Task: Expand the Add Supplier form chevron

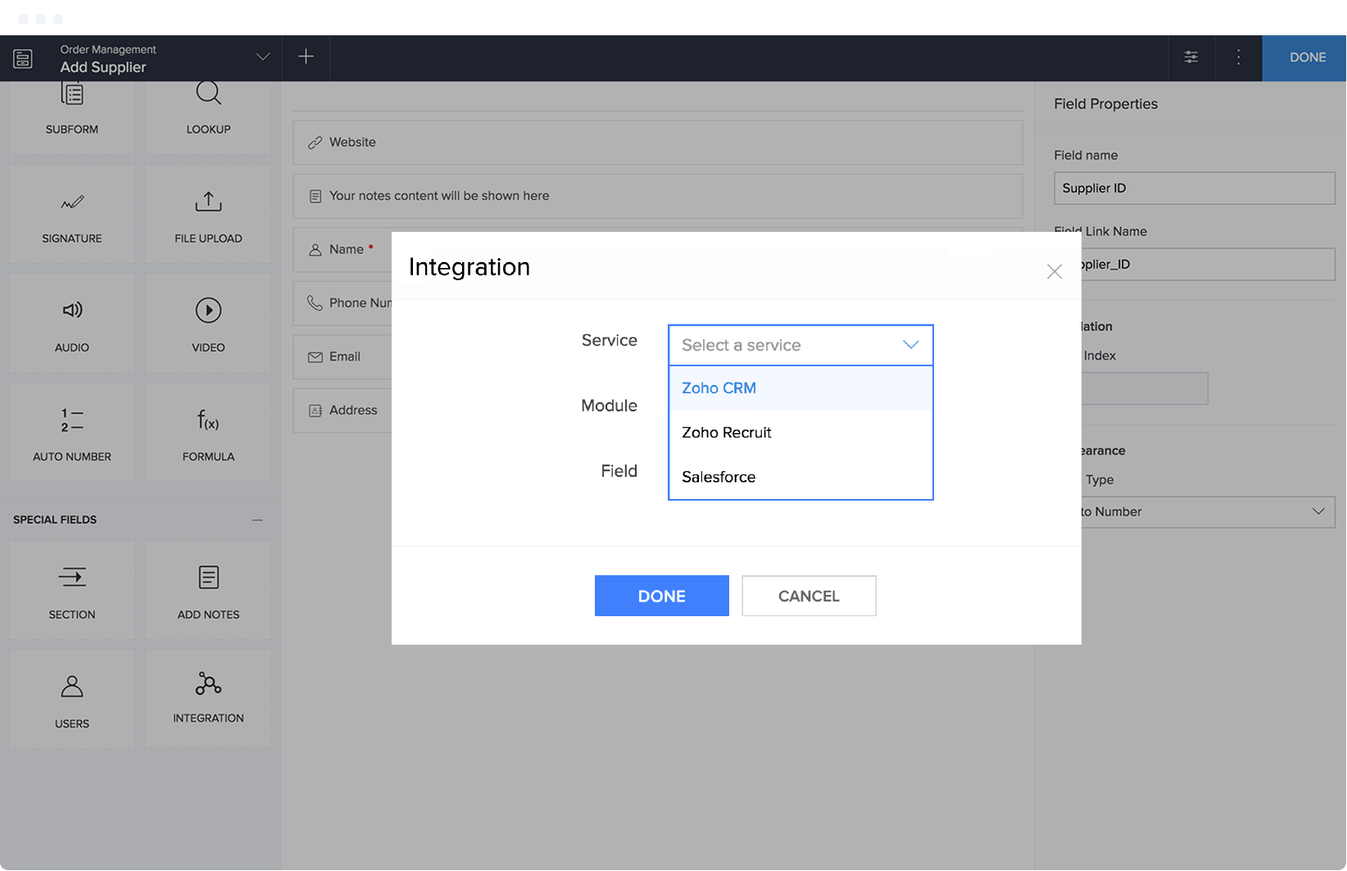Action: coord(263,57)
